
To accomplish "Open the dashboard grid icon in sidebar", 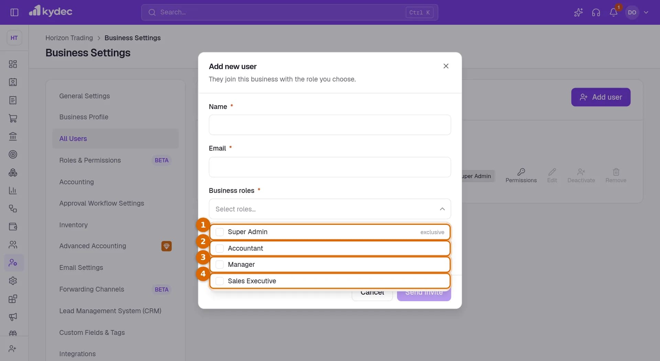I will [x=13, y=64].
